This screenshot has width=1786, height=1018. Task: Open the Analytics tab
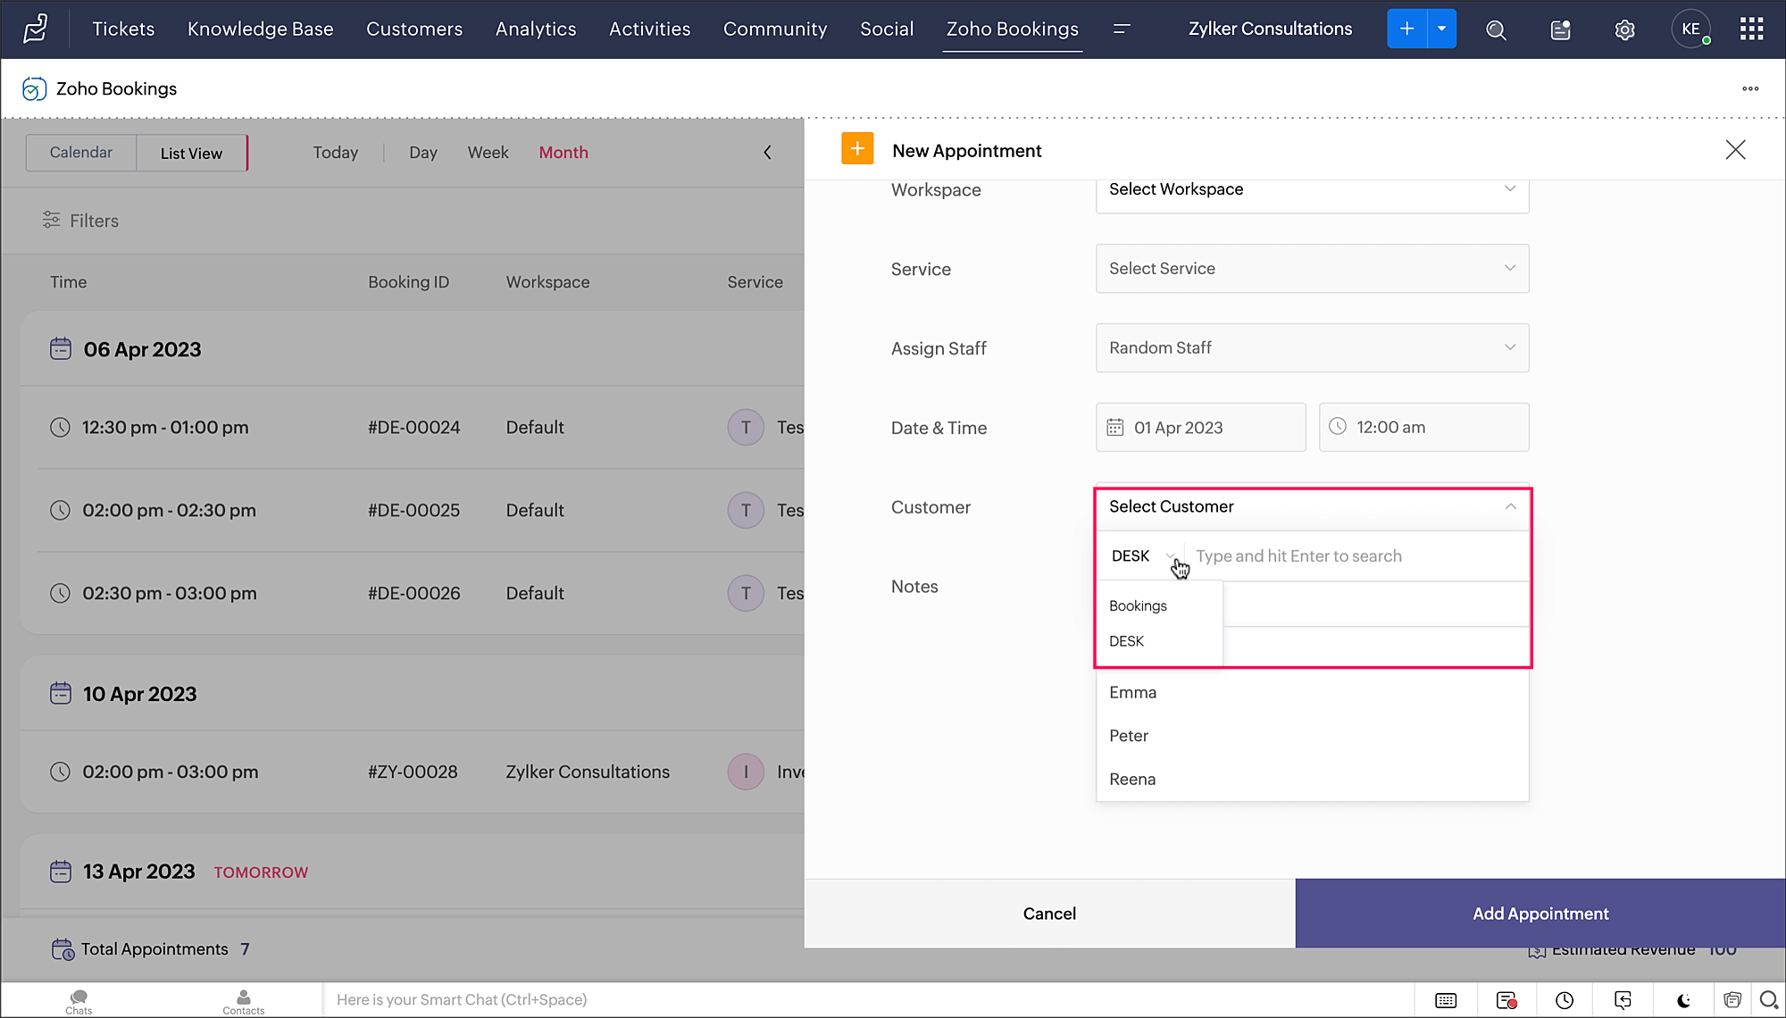click(x=535, y=29)
